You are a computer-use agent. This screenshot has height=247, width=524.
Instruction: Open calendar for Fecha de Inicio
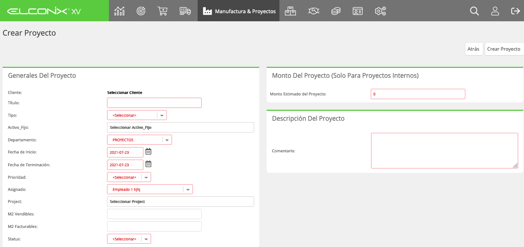148,151
